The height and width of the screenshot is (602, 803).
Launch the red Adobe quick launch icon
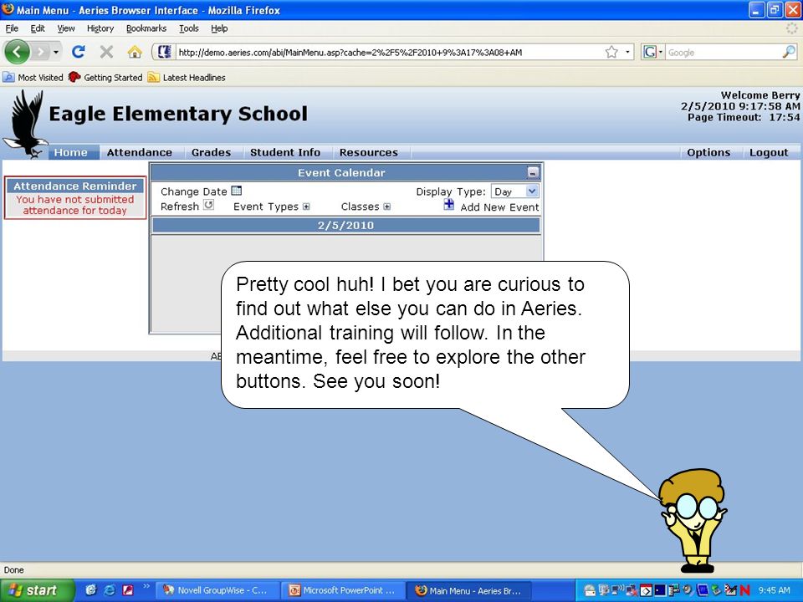coord(127,590)
